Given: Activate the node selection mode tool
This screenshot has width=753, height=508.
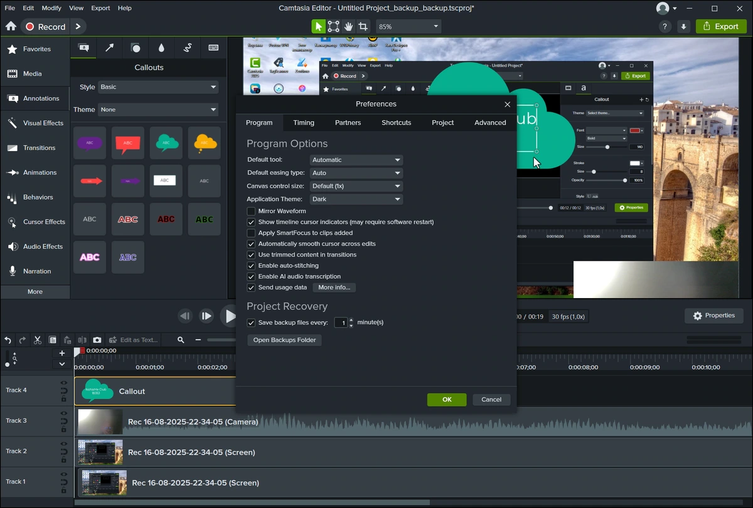Looking at the screenshot, I should 333,26.
